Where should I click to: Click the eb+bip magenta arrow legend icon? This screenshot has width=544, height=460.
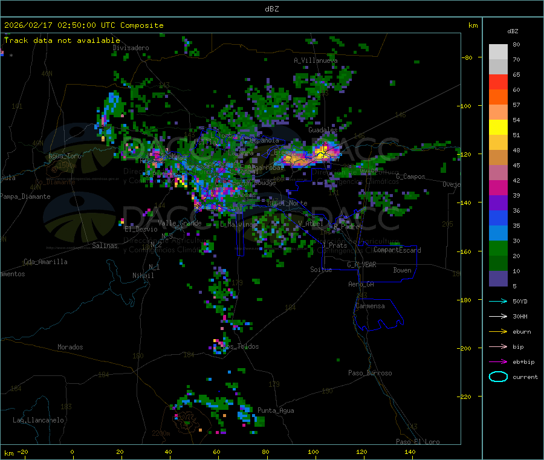tap(498, 361)
